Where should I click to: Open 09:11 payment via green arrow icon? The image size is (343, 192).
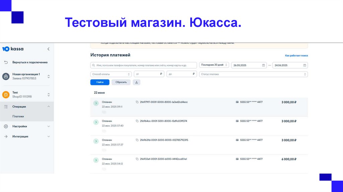[x=96, y=103]
